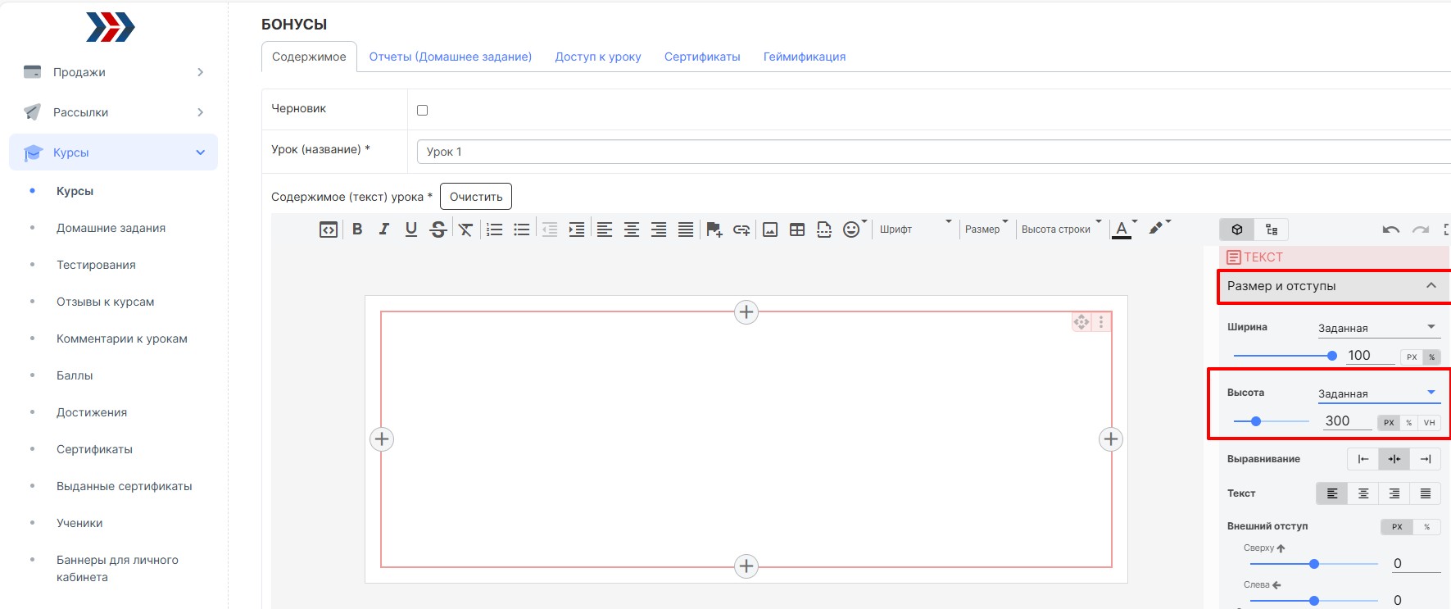Image resolution: width=1451 pixels, height=609 pixels.
Task: Toggle italic formatting
Action: point(384,230)
